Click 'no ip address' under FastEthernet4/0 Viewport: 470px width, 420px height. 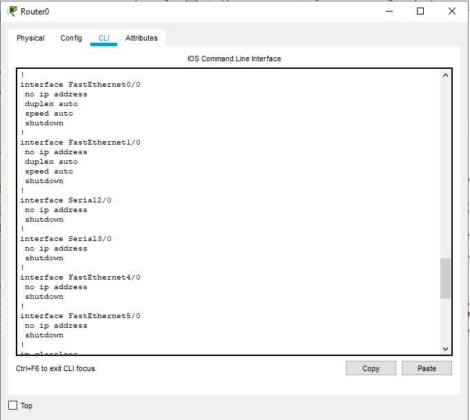pos(56,287)
